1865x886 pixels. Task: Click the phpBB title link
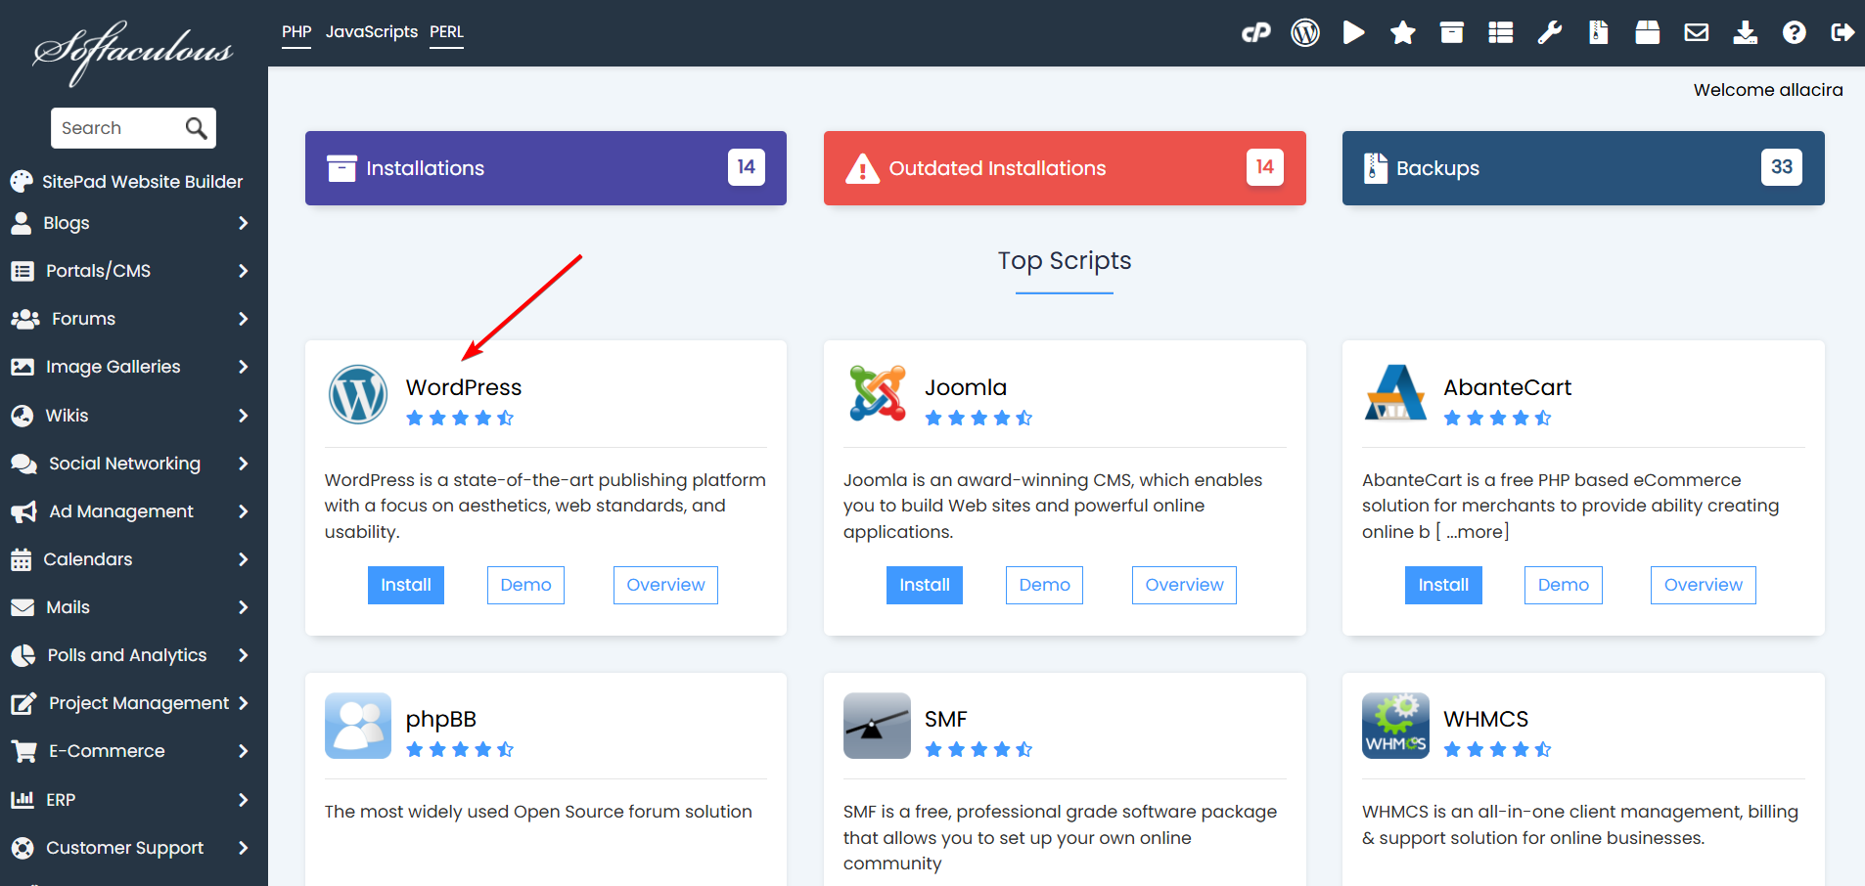point(441,720)
